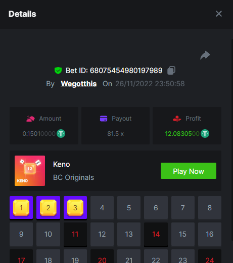
Task: Click the Tether coin icon beside Amount
Action: [x=61, y=134]
